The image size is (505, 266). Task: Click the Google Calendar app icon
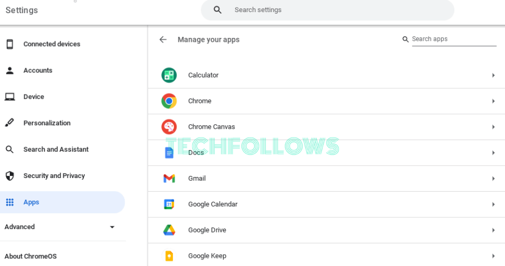point(169,204)
